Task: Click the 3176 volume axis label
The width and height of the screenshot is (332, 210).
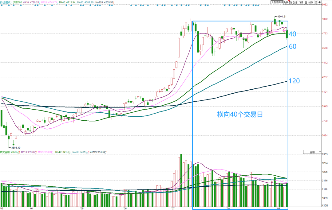Action: 325,181
